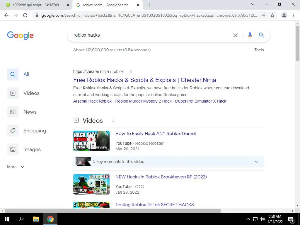Submit search with the magnifying glass icon

[x=261, y=35]
